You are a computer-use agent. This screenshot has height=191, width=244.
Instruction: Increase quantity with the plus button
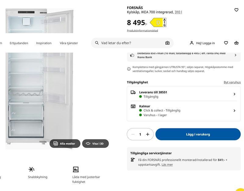pyautogui.click(x=148, y=134)
